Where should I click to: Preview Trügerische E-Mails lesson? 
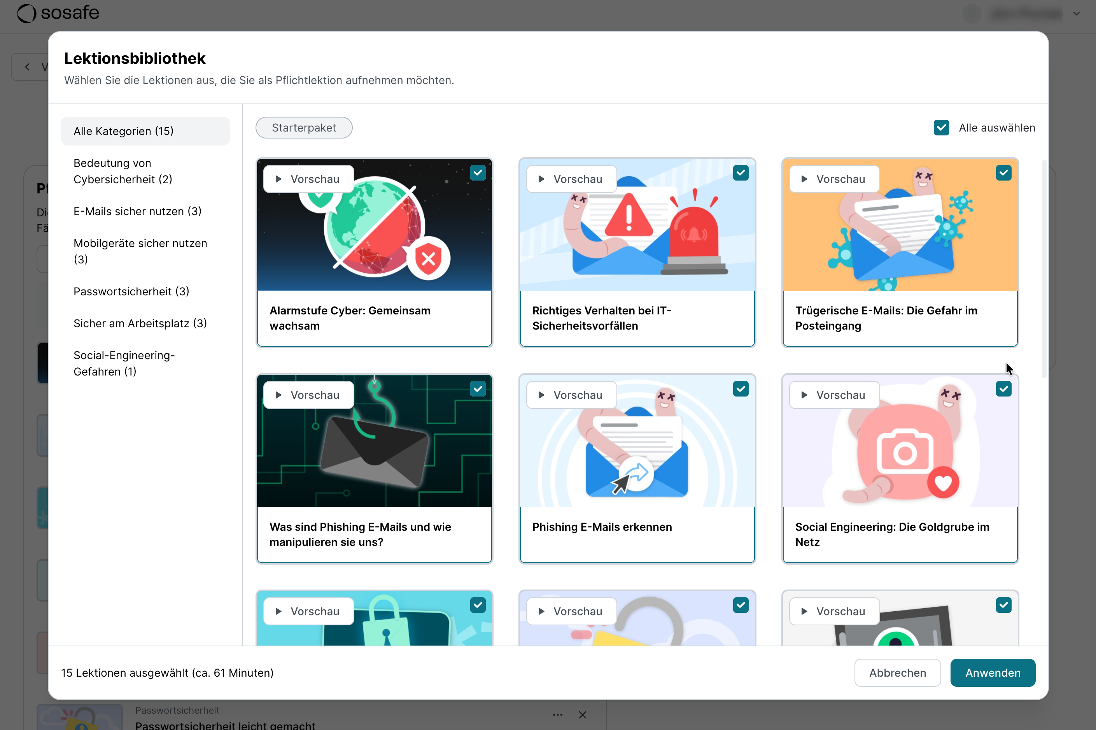834,179
